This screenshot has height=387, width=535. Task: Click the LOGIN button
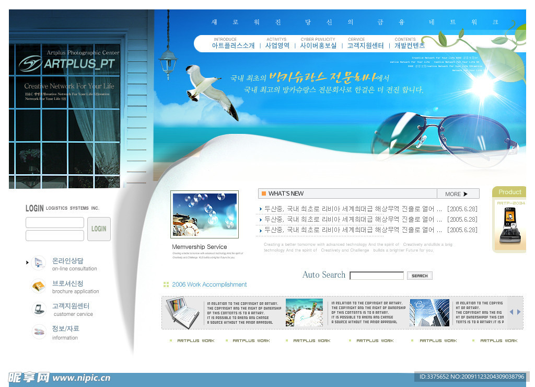(x=99, y=229)
